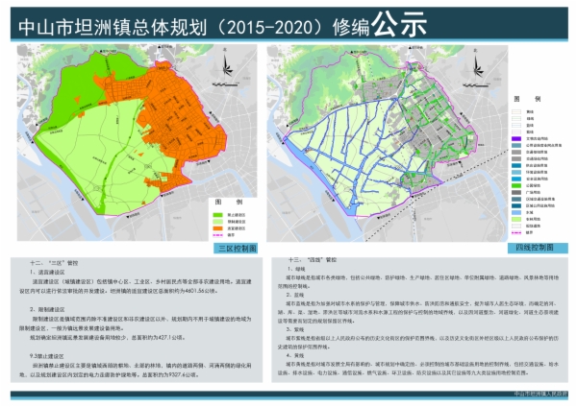The image size is (577, 407).
Task: Click the large 公示 text in the header
Action: [399, 24]
